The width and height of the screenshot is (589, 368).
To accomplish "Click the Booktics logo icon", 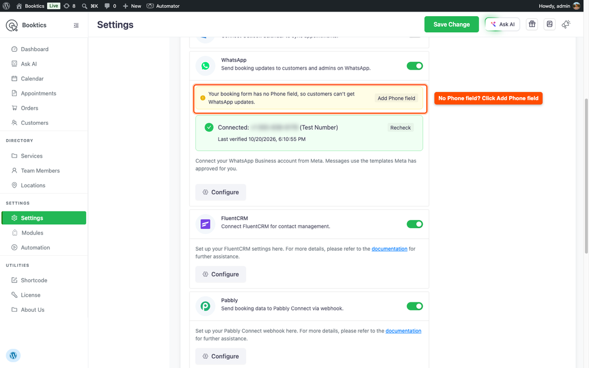I will coord(12,25).
